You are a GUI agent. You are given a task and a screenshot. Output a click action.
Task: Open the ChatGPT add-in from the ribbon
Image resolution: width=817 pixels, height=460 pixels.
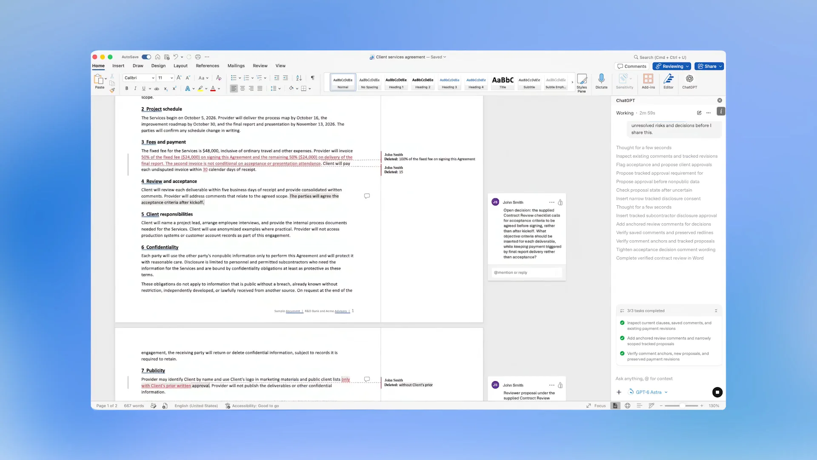(x=689, y=81)
